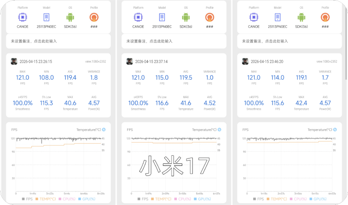The height and width of the screenshot is (205, 348).
Task: Select the AVG FPS value 119.1
Action: pos(302,77)
